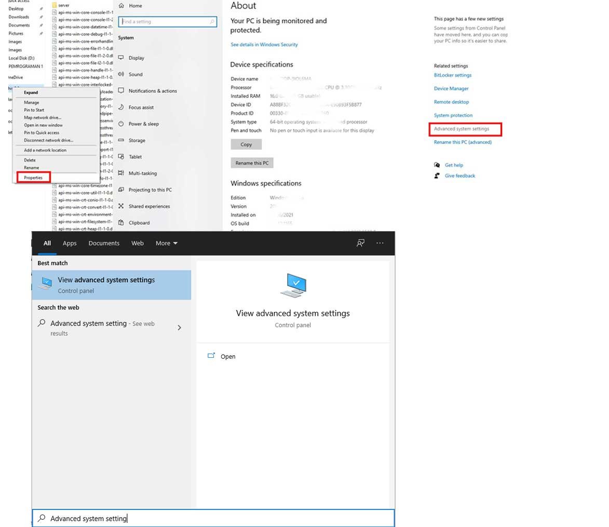The width and height of the screenshot is (609, 527).
Task: Open Tablet settings icon
Action: click(121, 156)
